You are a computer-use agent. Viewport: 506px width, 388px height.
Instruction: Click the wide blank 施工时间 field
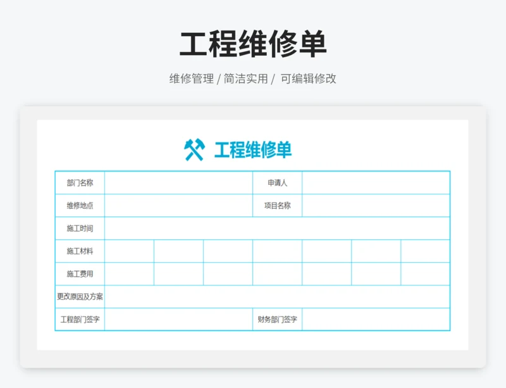pyautogui.click(x=277, y=228)
